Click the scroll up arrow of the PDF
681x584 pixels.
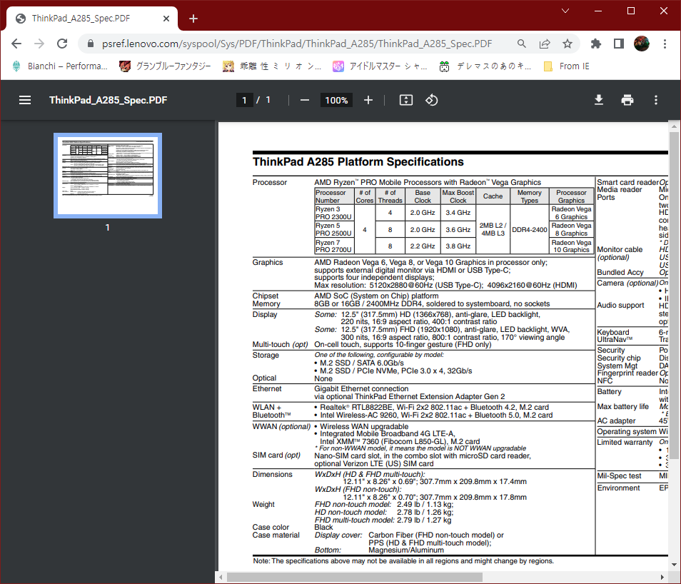[674, 126]
